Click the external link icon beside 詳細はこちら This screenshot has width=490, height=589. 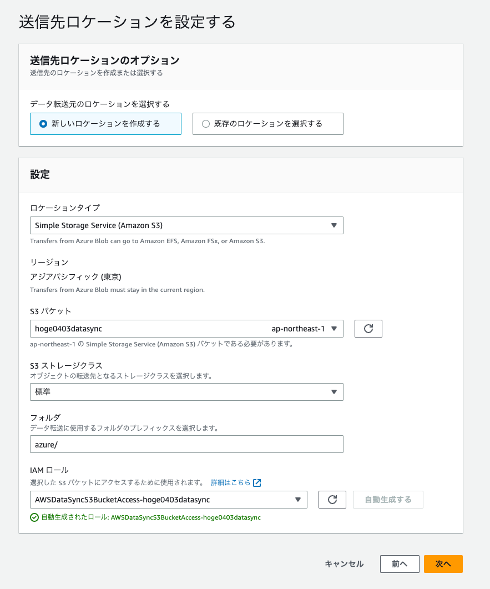[x=255, y=482]
